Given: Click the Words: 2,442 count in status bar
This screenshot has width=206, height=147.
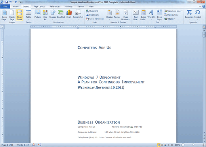Looking at the screenshot, I should pos(23,145).
